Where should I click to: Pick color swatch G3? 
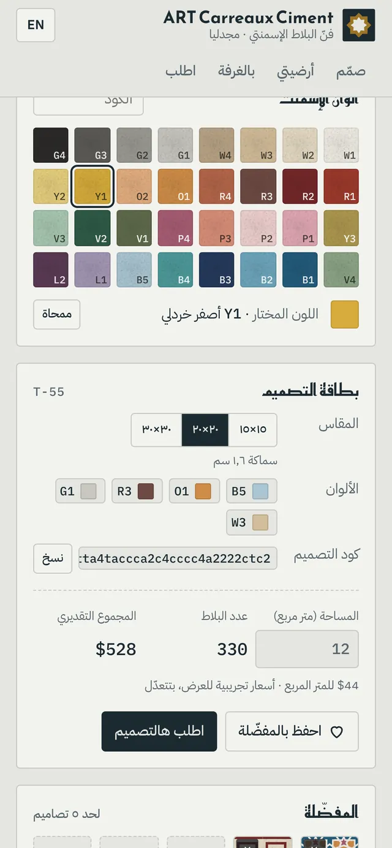92,145
